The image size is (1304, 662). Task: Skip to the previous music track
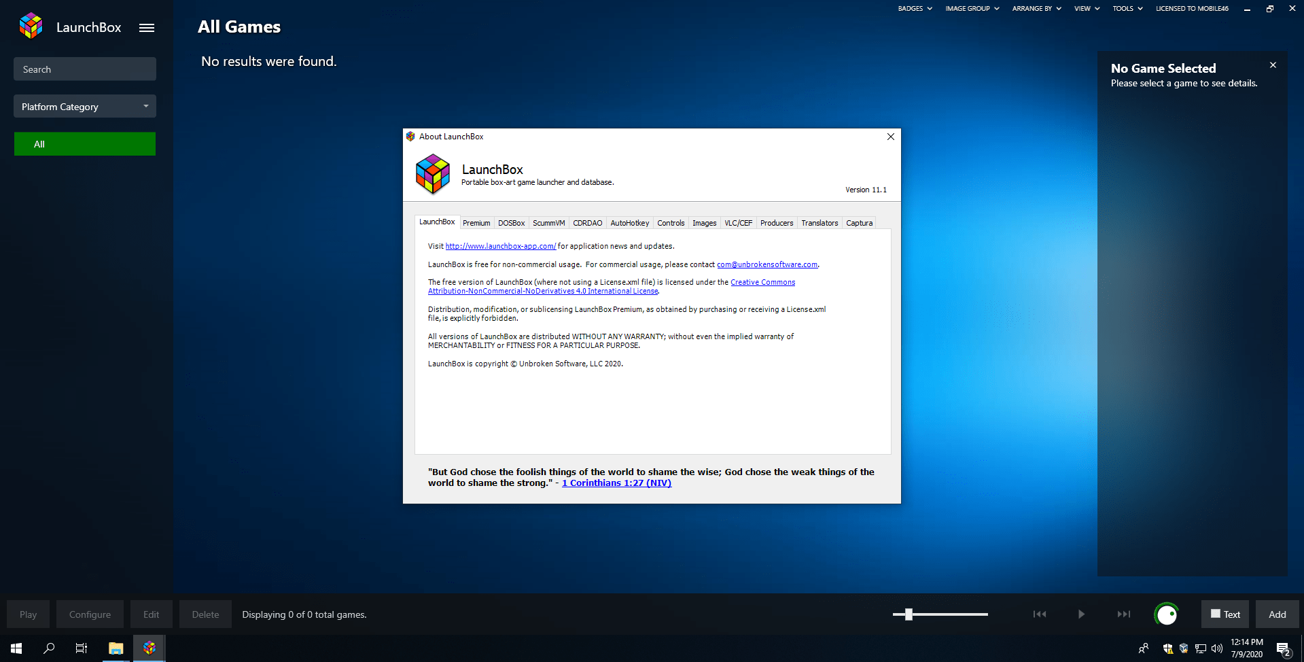pyautogui.click(x=1040, y=614)
